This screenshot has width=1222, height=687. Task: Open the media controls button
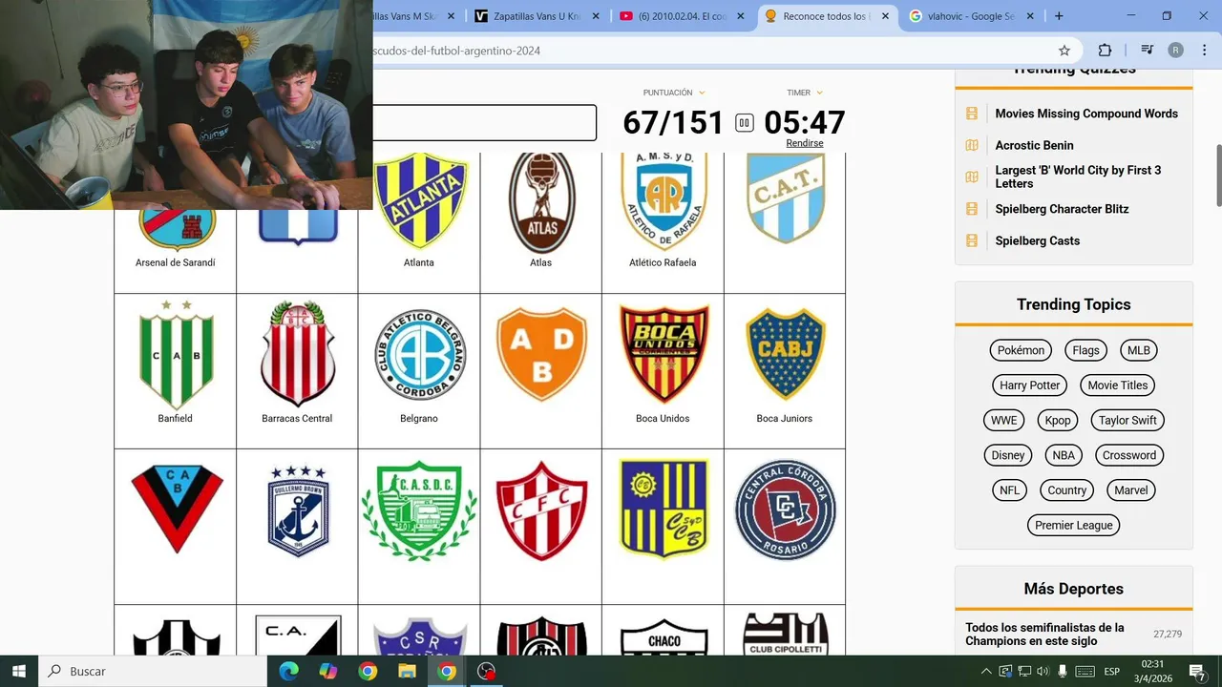tap(1148, 51)
